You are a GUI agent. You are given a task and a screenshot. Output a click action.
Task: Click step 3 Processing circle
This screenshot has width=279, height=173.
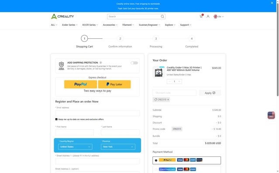coord(156,38)
